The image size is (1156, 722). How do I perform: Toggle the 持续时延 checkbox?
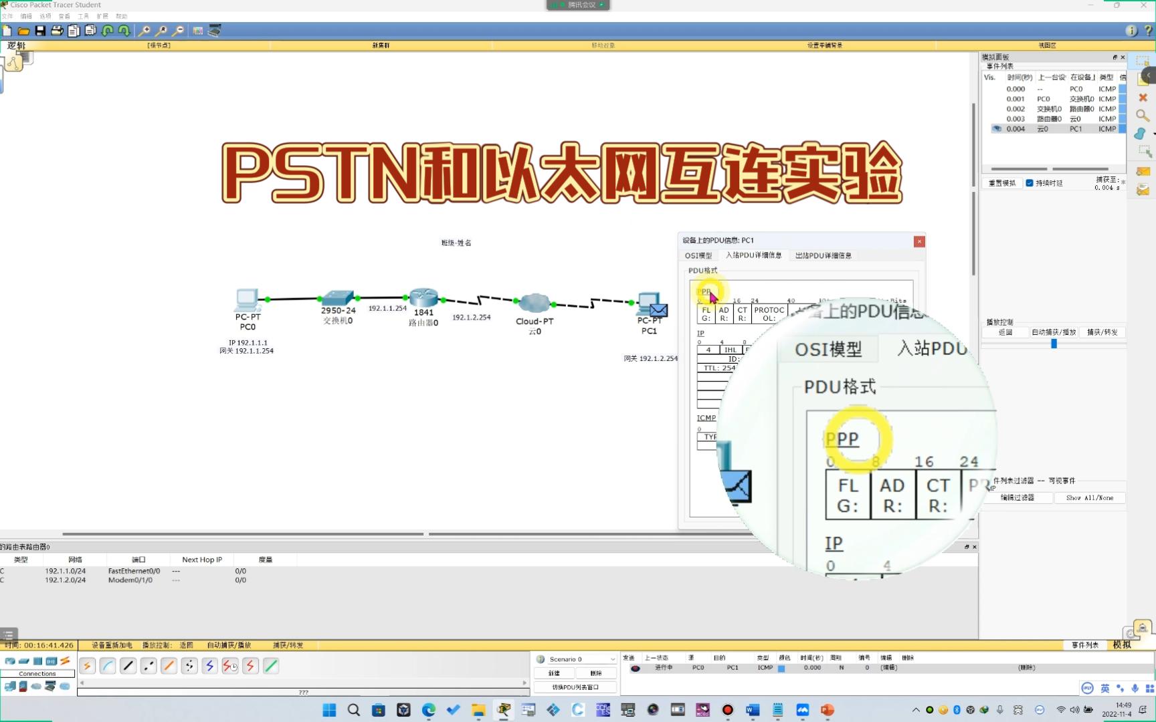(x=1030, y=183)
